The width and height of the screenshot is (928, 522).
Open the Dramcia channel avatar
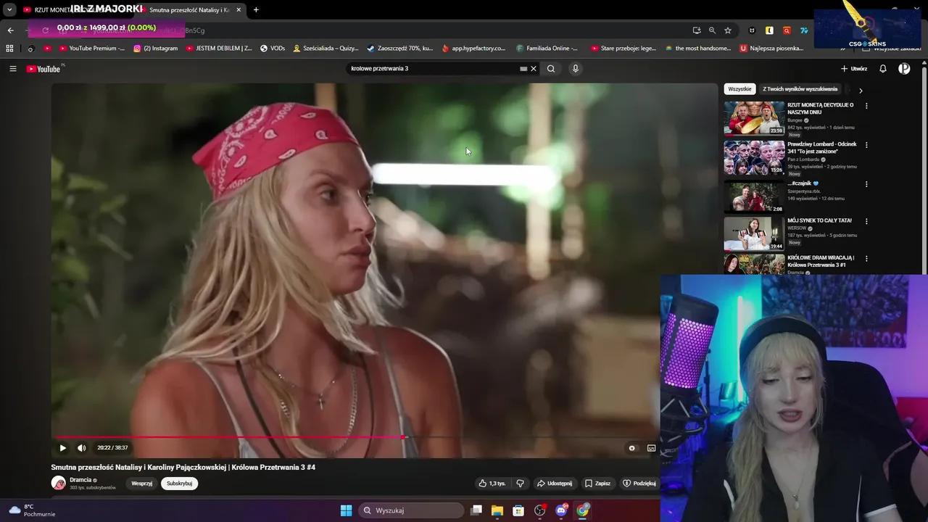coord(58,484)
